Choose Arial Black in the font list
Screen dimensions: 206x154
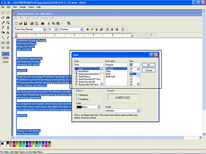[x=84, y=71]
